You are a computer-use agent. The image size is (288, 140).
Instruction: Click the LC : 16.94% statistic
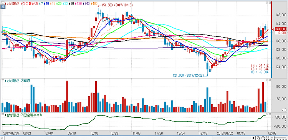[260, 69]
